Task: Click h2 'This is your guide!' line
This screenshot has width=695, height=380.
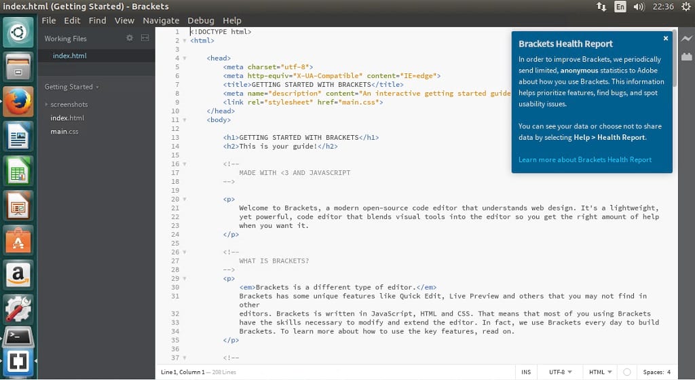Action: [x=280, y=146]
